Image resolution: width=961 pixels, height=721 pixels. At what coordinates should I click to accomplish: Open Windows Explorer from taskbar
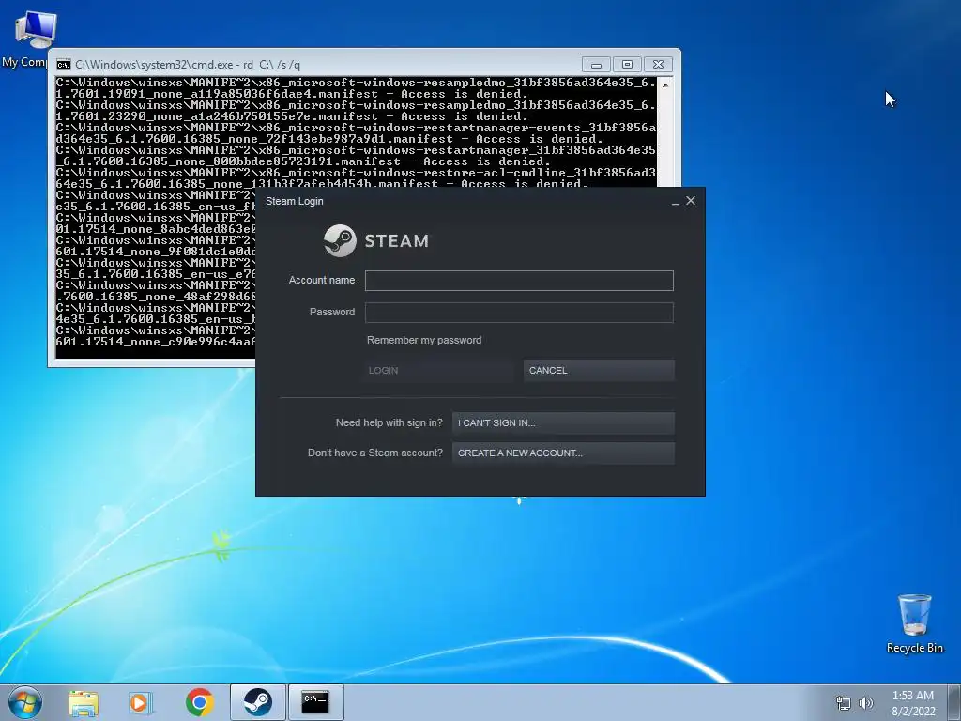pyautogui.click(x=84, y=702)
